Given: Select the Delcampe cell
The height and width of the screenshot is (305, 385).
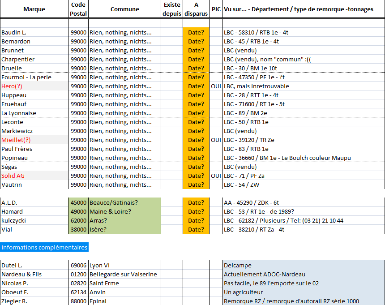Looking at the screenshot, I should pos(304,266).
